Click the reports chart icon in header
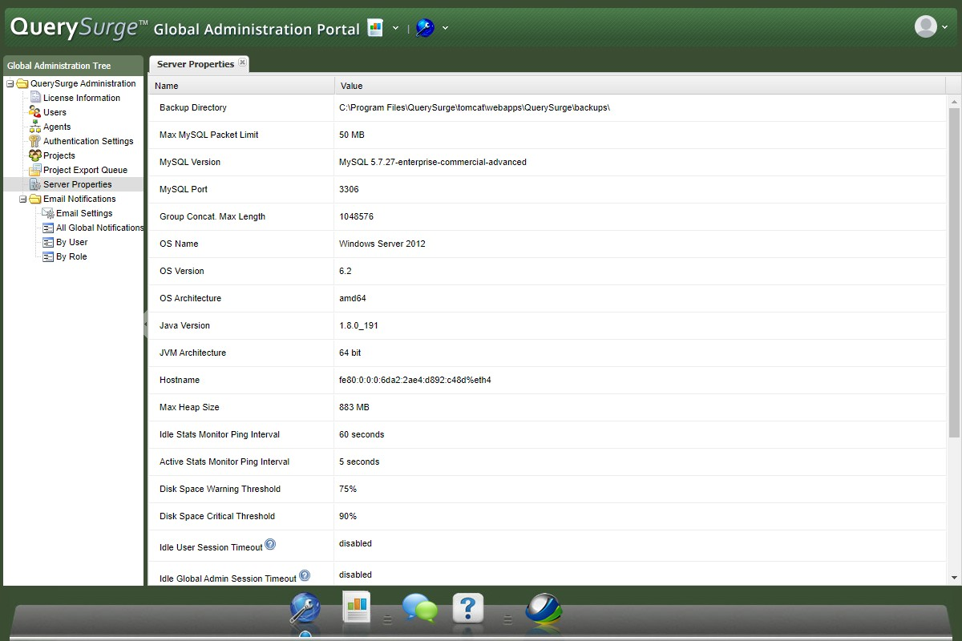Screen dimensions: 962x641 [375, 28]
